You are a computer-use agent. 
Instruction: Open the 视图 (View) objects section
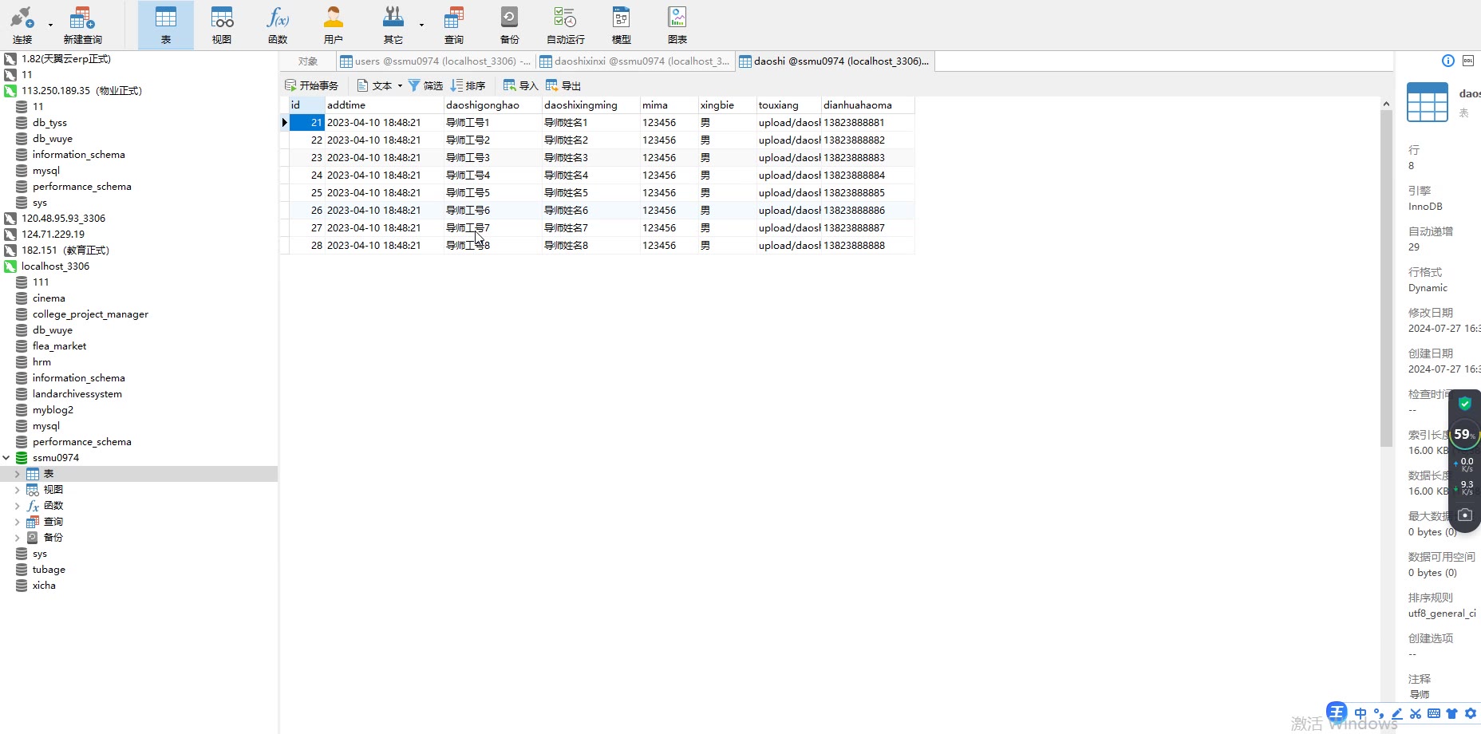click(222, 25)
